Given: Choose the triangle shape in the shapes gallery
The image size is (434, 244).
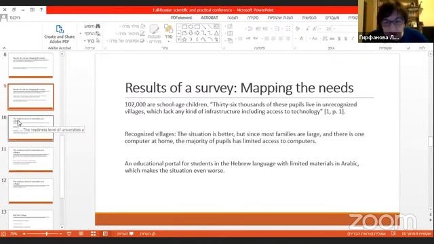Looking at the screenshot, I should tap(216, 33).
